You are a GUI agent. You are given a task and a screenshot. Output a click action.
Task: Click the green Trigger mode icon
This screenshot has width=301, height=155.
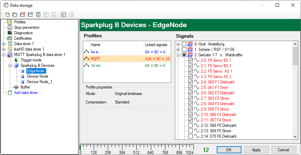[x=16, y=60]
